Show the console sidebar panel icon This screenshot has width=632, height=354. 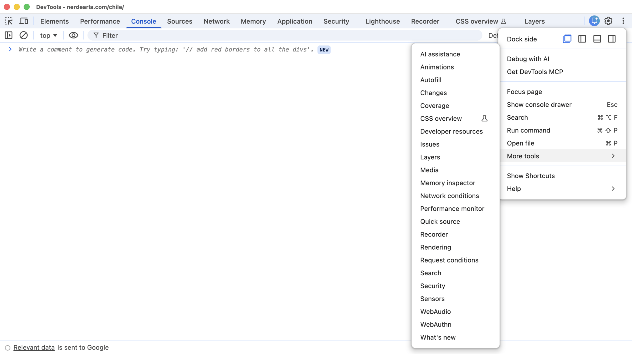click(9, 35)
